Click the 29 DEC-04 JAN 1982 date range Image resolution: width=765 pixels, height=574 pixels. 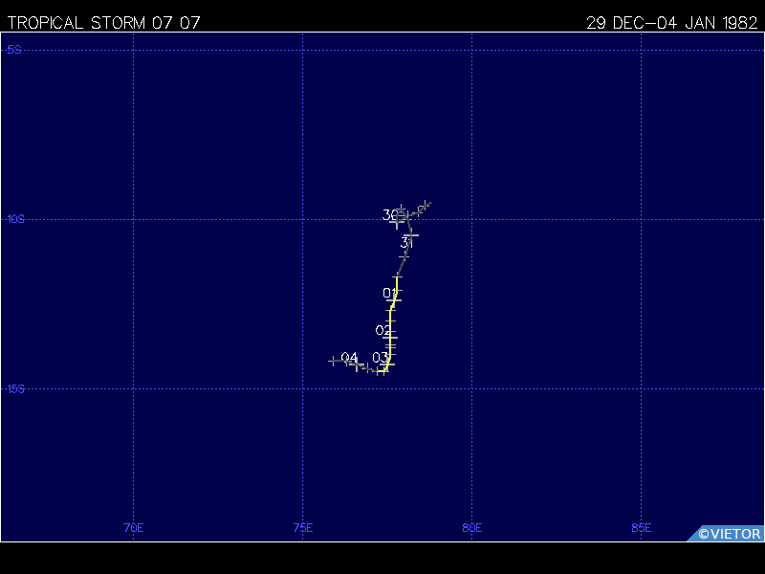click(671, 23)
